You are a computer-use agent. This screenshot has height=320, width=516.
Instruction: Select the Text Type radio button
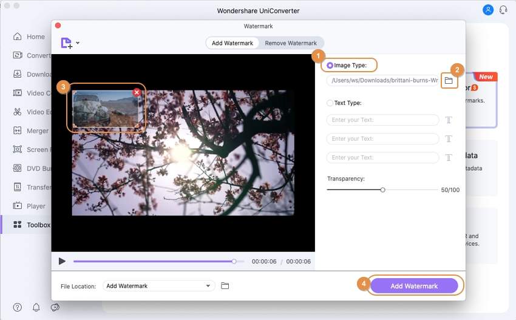click(x=330, y=103)
